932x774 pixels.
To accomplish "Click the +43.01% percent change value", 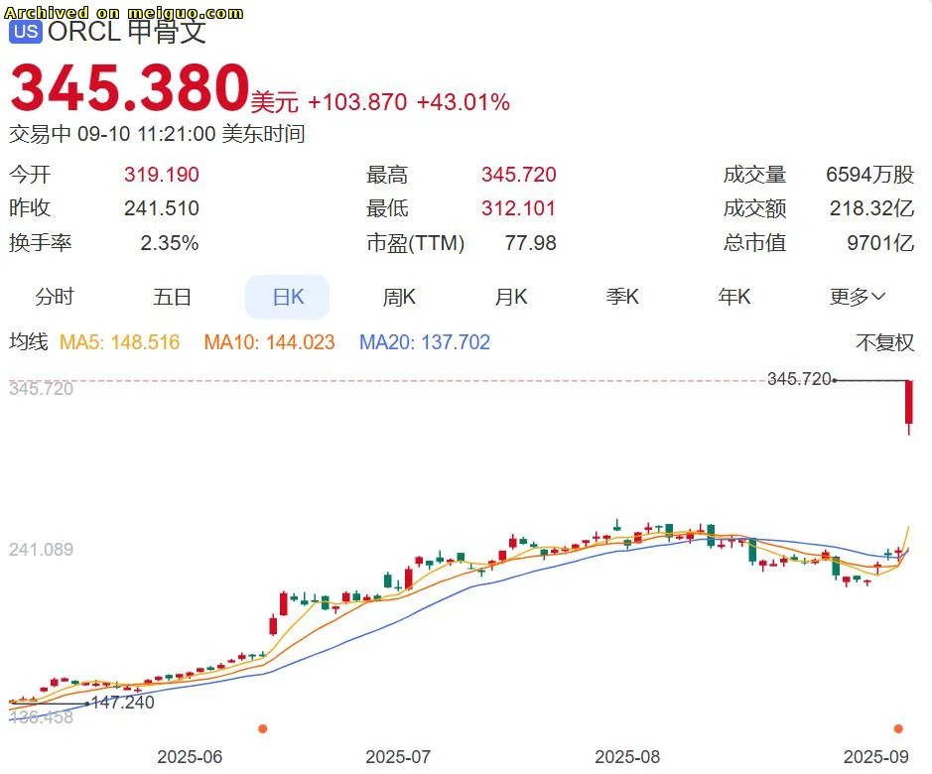I will click(464, 102).
